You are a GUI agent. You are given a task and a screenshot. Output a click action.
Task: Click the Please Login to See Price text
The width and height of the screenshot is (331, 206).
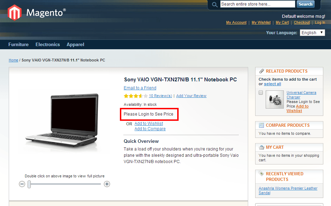click(149, 114)
